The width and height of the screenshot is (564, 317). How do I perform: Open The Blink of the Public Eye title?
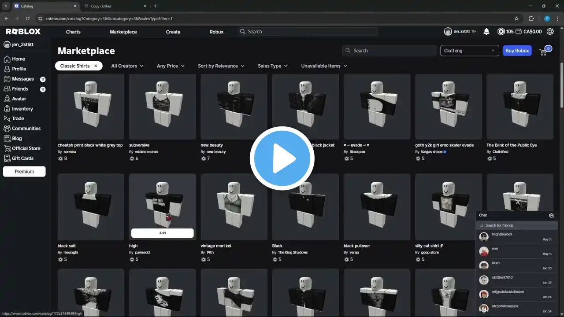click(x=512, y=145)
